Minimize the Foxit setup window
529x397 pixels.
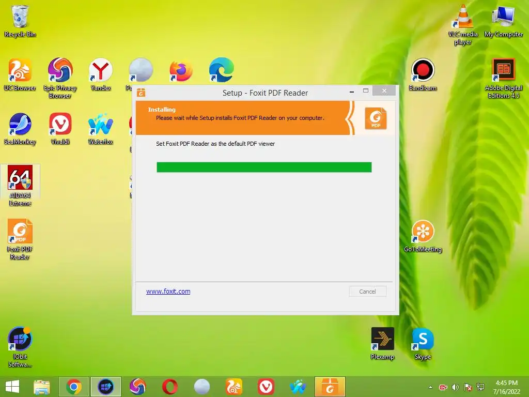[x=351, y=91]
